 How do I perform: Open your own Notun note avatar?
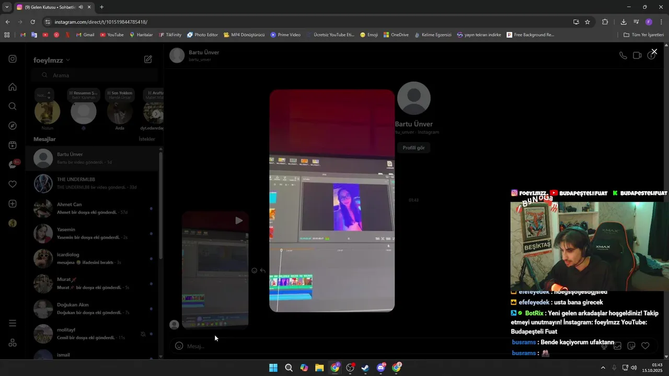(x=47, y=112)
